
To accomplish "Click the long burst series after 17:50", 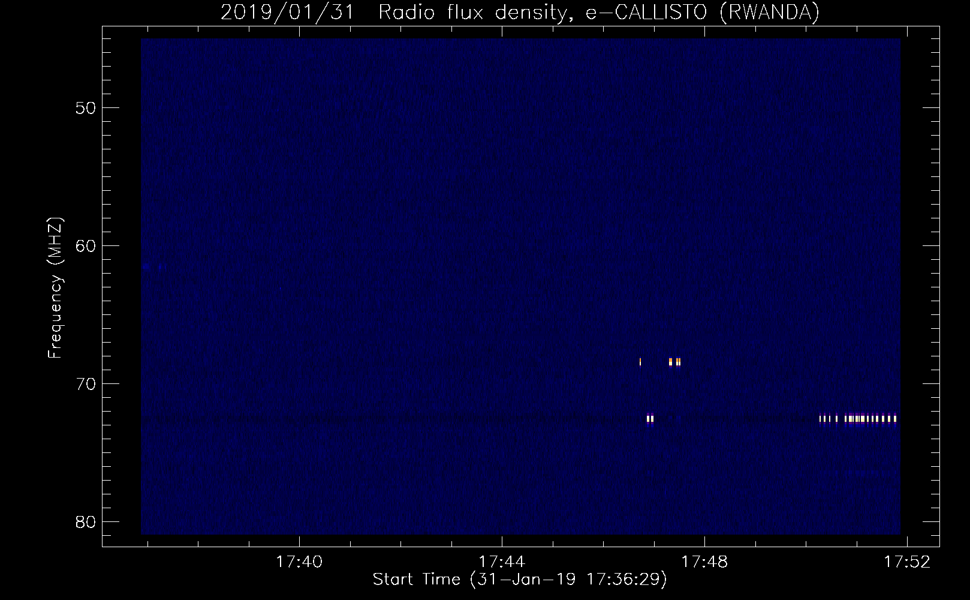I will click(x=858, y=419).
